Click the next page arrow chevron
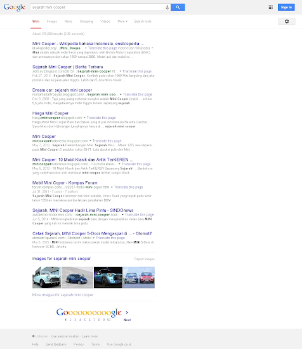The width and height of the screenshot is (302, 349). pos(127,313)
